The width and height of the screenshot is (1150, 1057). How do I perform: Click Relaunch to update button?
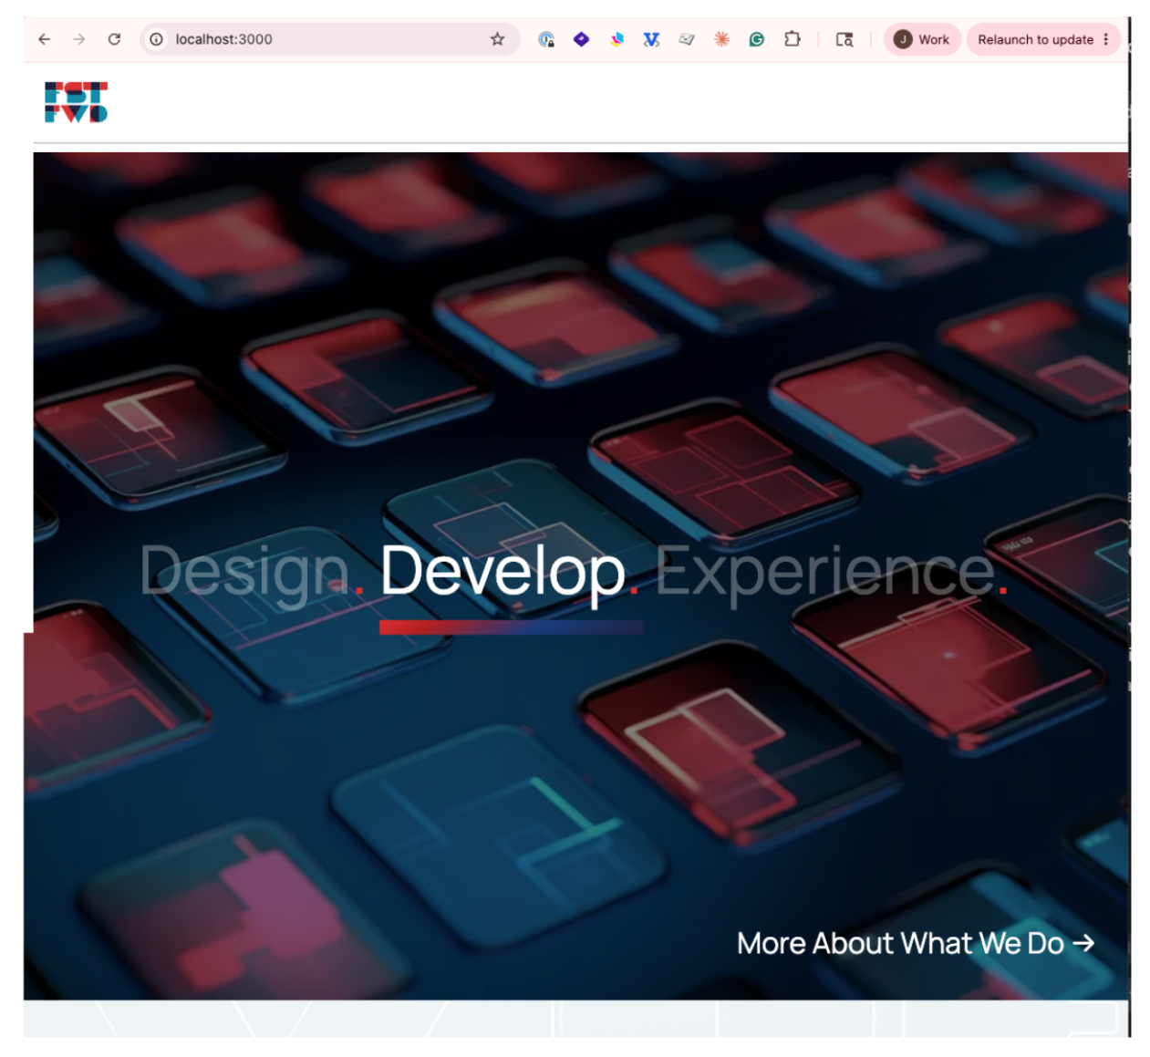[x=1035, y=39]
